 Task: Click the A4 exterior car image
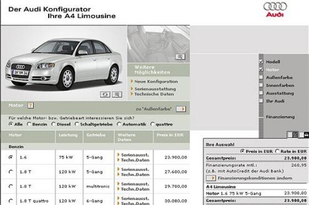[x=64, y=63]
